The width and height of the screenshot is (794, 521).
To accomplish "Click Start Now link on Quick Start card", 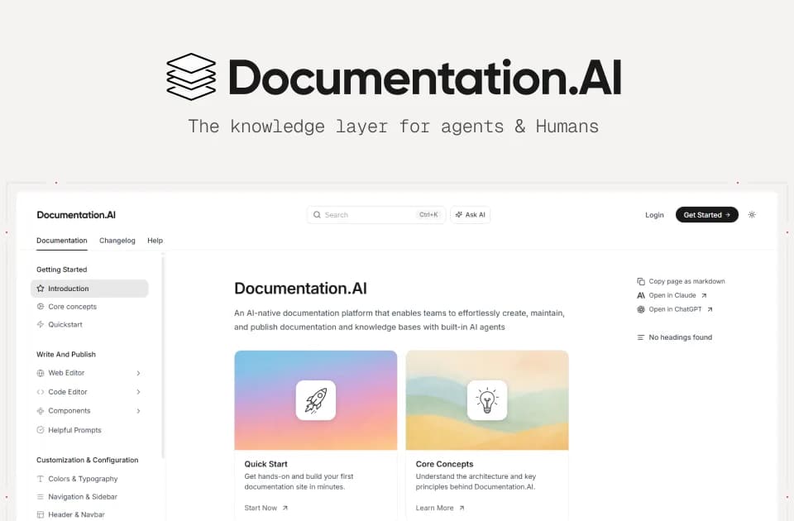I will (x=265, y=508).
